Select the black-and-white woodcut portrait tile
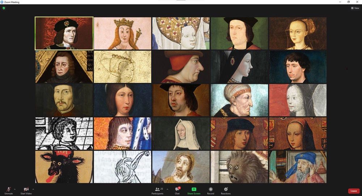 coord(64,134)
